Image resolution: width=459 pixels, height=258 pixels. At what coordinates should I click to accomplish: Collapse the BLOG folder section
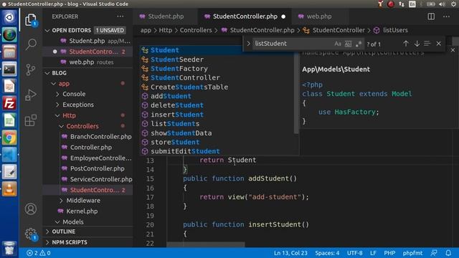pyautogui.click(x=47, y=73)
